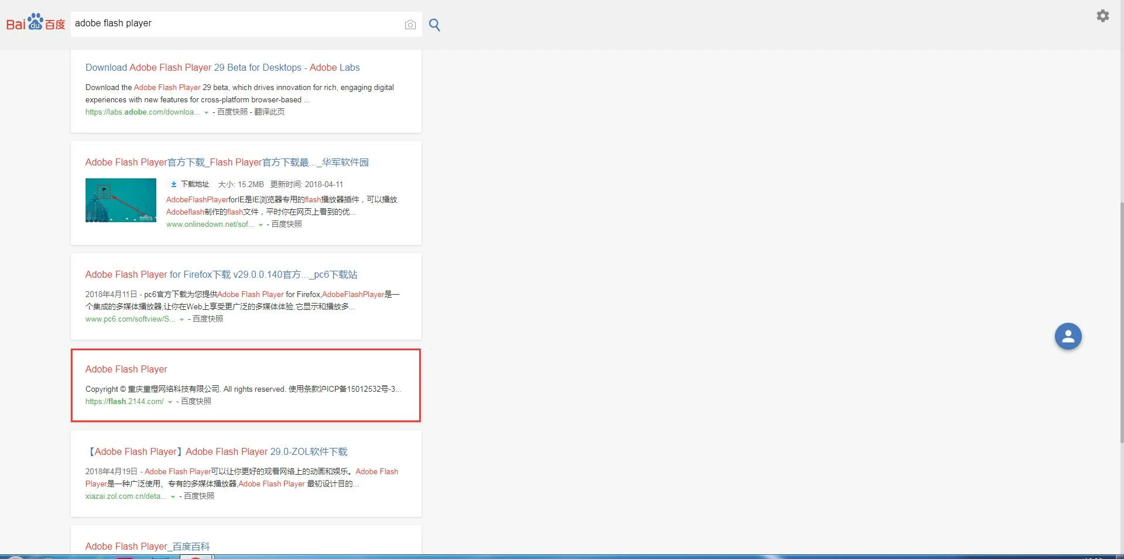Open 百度快照 for the onlinedown.net result
1124x559 pixels.
coord(287,224)
